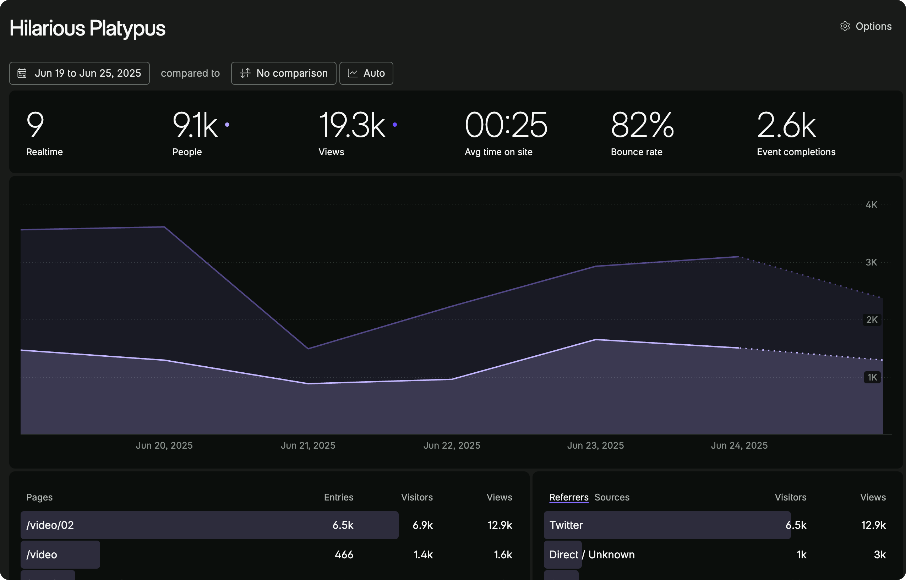This screenshot has height=580, width=906.
Task: Click the calendar icon in the date range picker
Action: tap(22, 73)
